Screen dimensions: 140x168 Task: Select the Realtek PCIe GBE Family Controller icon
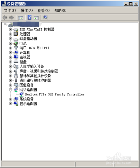pos(21,94)
